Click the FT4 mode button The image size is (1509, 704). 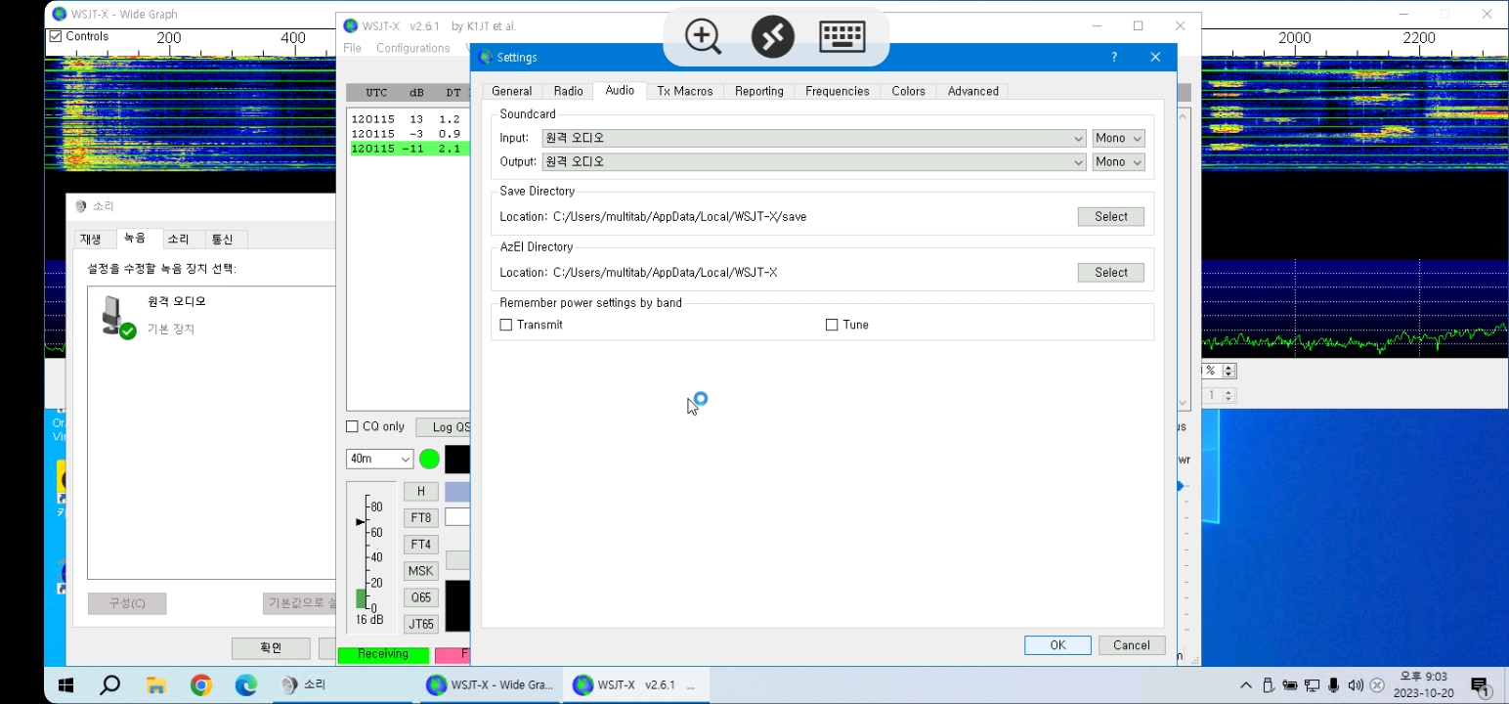(x=421, y=545)
